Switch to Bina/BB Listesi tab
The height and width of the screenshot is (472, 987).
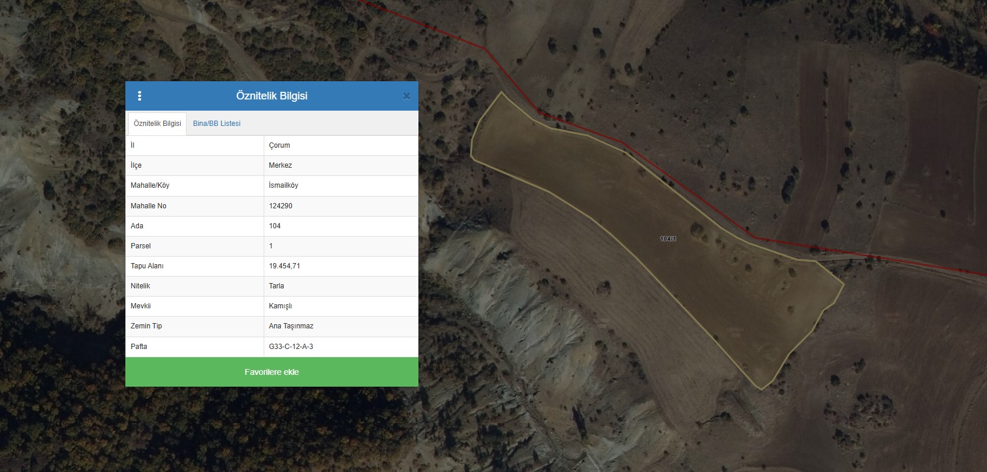[x=217, y=124]
